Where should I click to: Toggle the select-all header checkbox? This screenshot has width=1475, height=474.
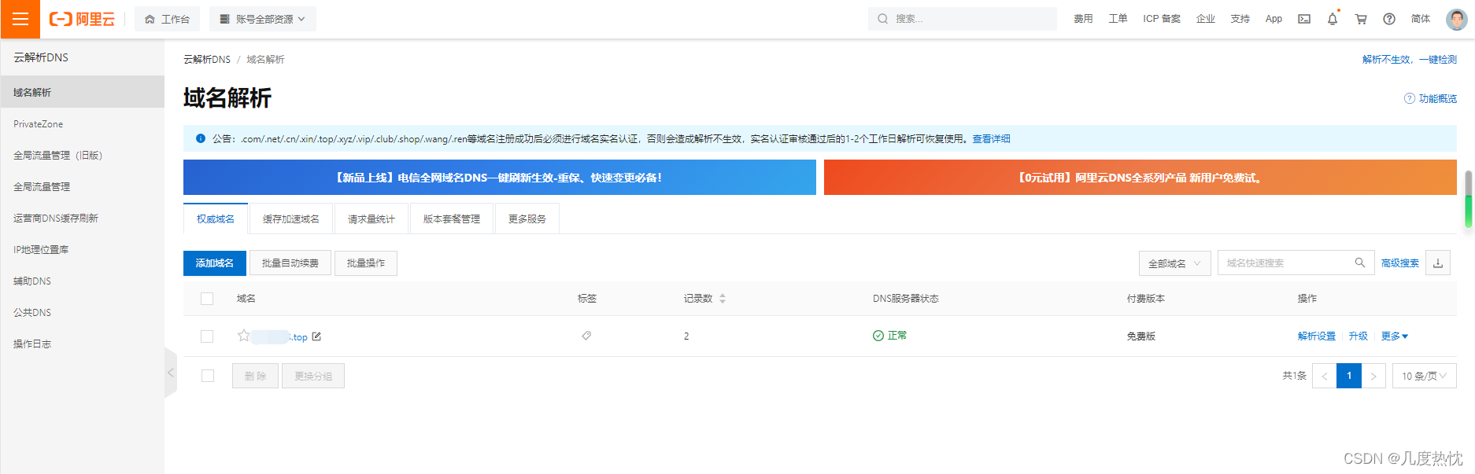[x=207, y=299]
